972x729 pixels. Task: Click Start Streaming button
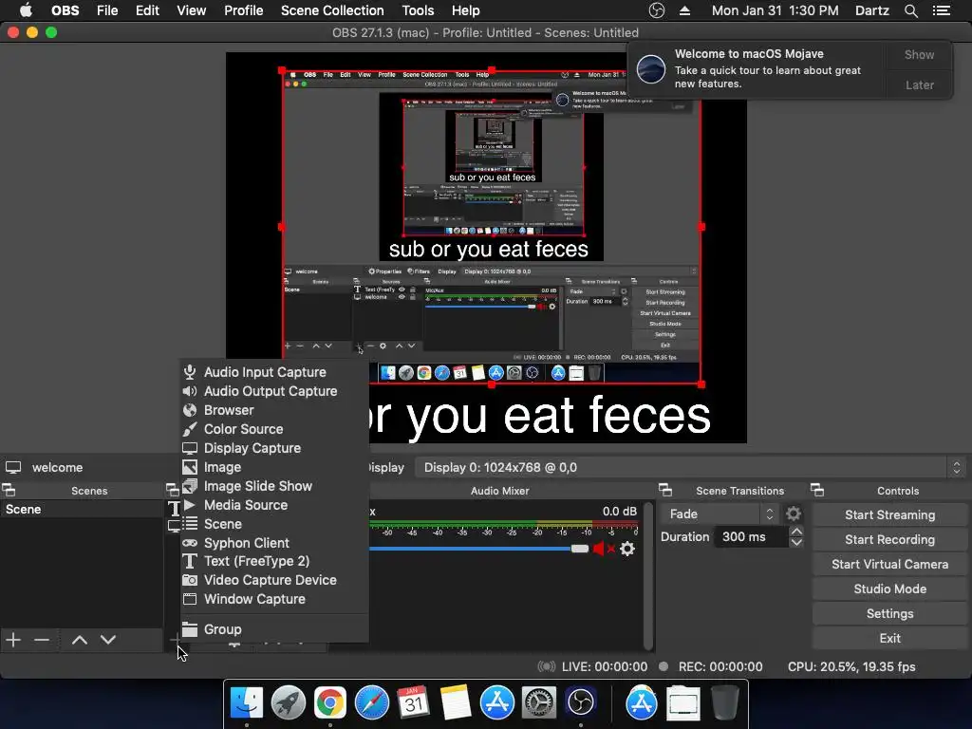(889, 515)
